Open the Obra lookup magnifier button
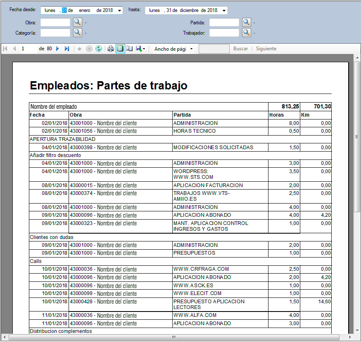This screenshot has width=361, height=342. click(78, 22)
